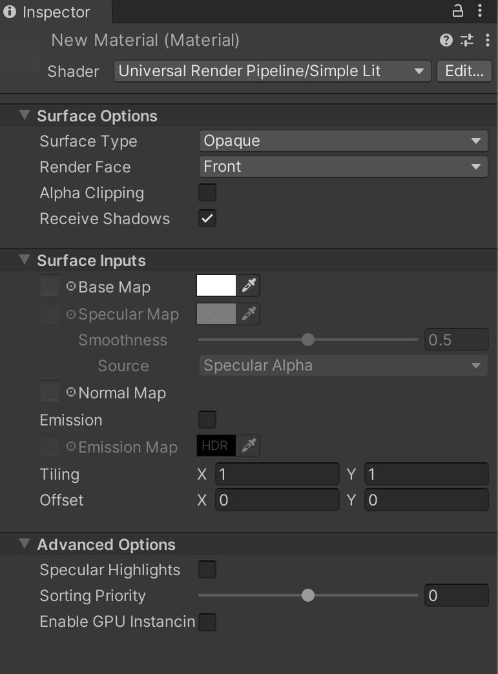Open the Render Face dropdown
Viewport: 498px width, 674px height.
point(342,167)
